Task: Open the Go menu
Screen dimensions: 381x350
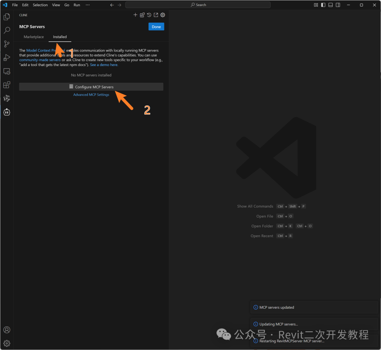Action: (x=67, y=5)
